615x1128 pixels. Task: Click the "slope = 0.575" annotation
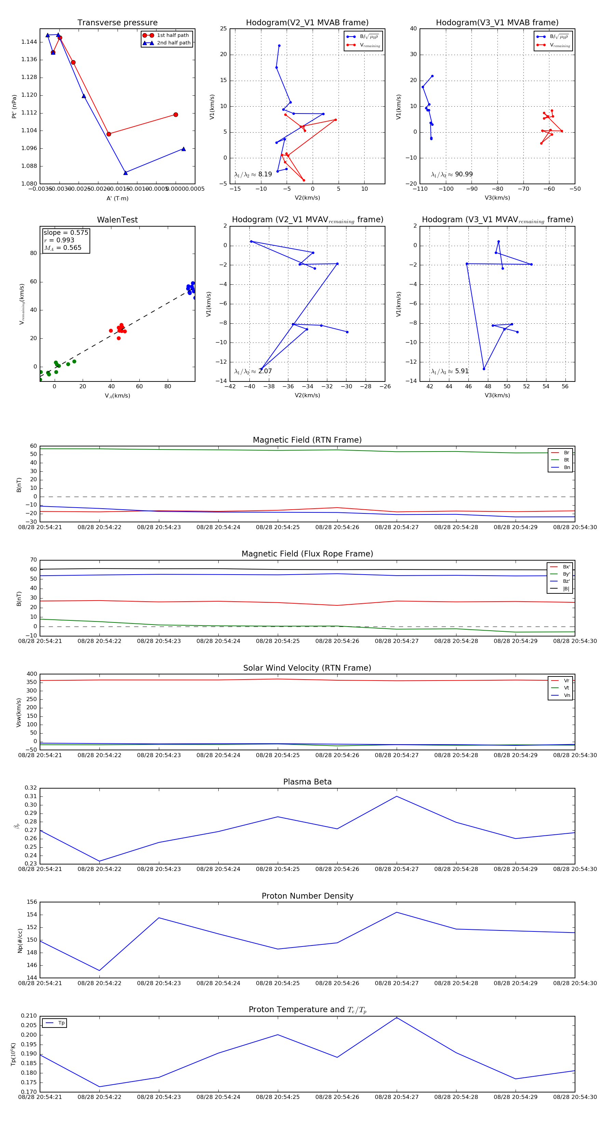(66, 232)
